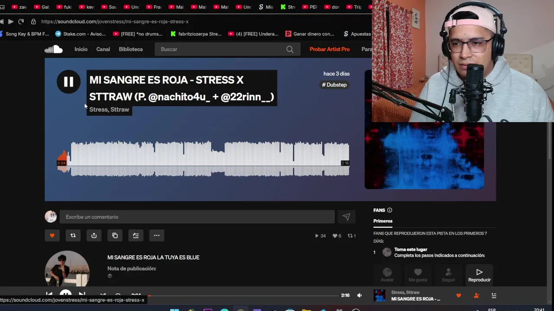
Task: Click the Probar Artist Pro link
Action: click(x=329, y=49)
